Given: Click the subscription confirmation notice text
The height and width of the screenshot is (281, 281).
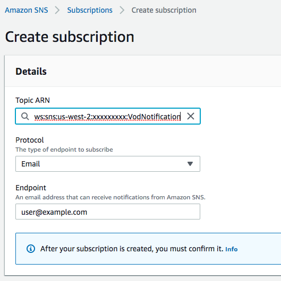Looking at the screenshot, I should click(x=132, y=249).
